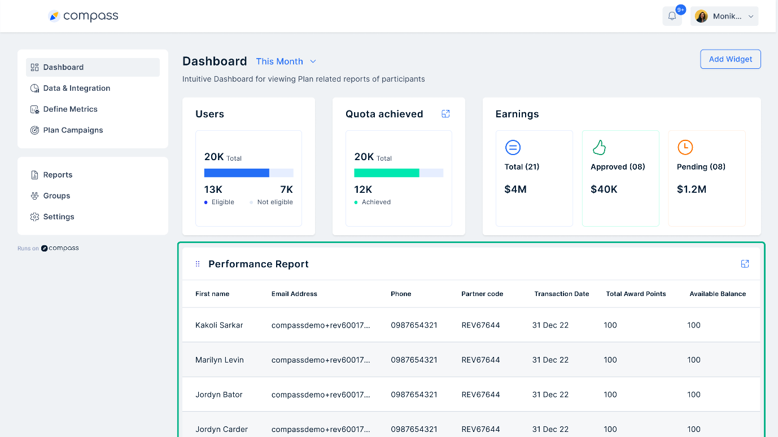Image resolution: width=778 pixels, height=437 pixels.
Task: Click the thumbs-up Approved earnings icon
Action: [x=599, y=147]
